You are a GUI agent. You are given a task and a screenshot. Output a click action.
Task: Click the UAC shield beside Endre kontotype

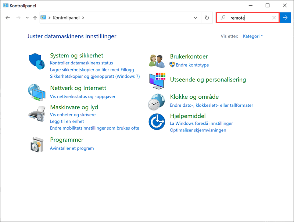(x=172, y=65)
